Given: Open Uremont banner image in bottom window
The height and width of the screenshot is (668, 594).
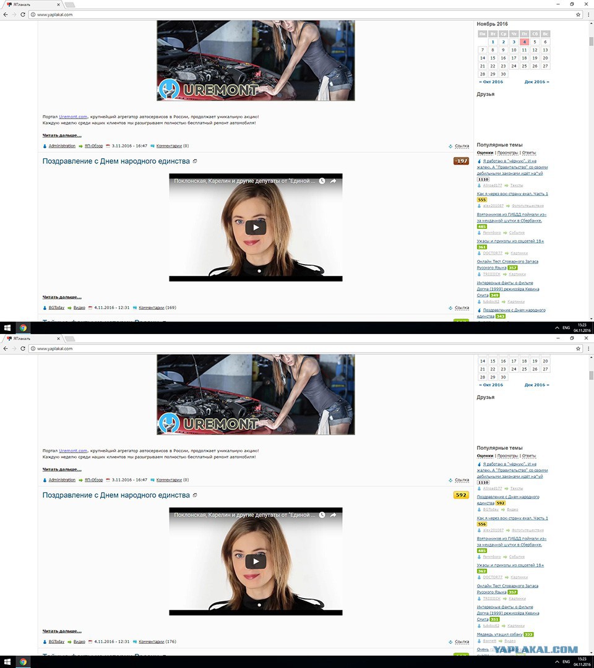Looking at the screenshot, I should [x=256, y=394].
